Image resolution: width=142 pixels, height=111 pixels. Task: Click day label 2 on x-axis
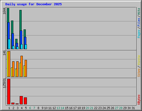(13, 108)
